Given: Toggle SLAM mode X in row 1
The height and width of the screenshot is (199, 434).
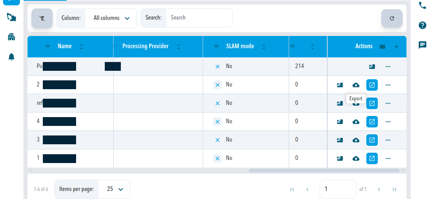Looking at the screenshot, I should (x=218, y=158).
